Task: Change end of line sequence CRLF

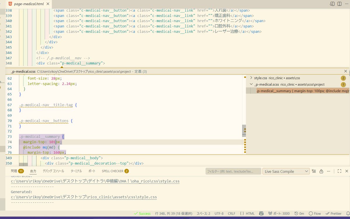Action: (x=232, y=213)
